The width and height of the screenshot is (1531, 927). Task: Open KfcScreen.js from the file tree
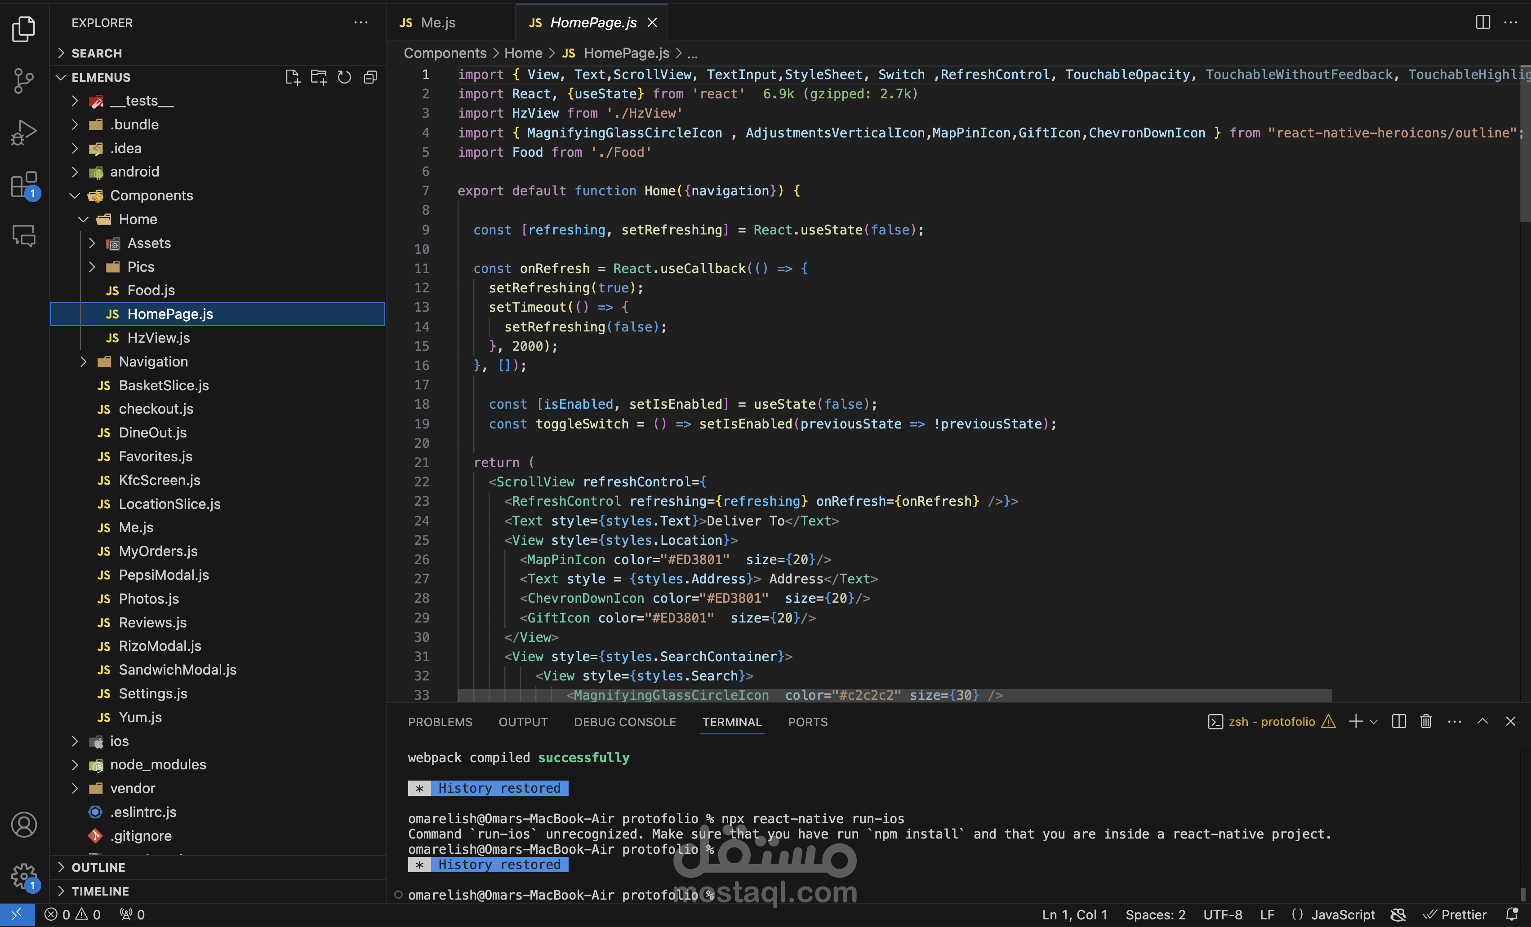[217, 480]
